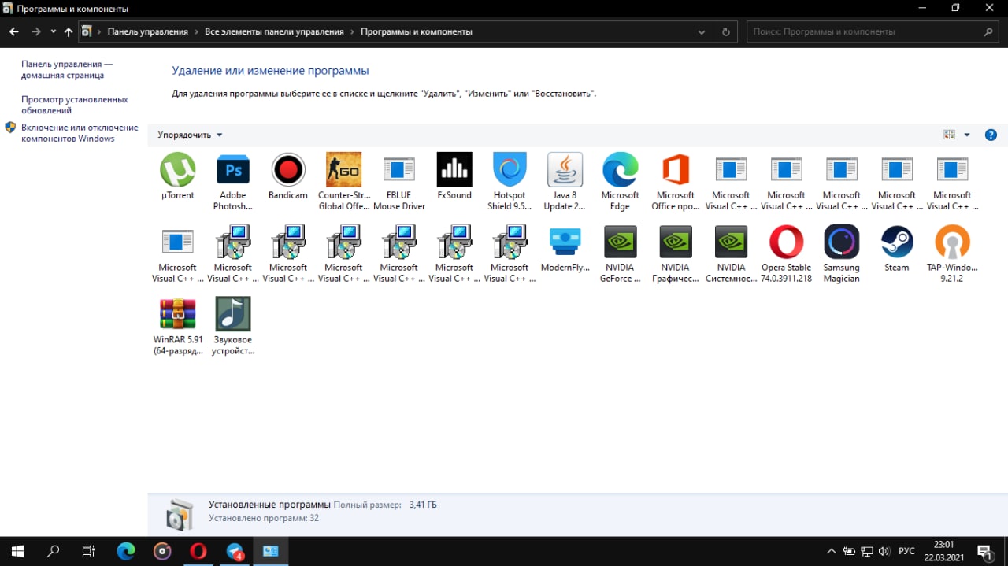Select the Звуковое устройство entry
This screenshot has width=1008, height=566.
tap(232, 327)
